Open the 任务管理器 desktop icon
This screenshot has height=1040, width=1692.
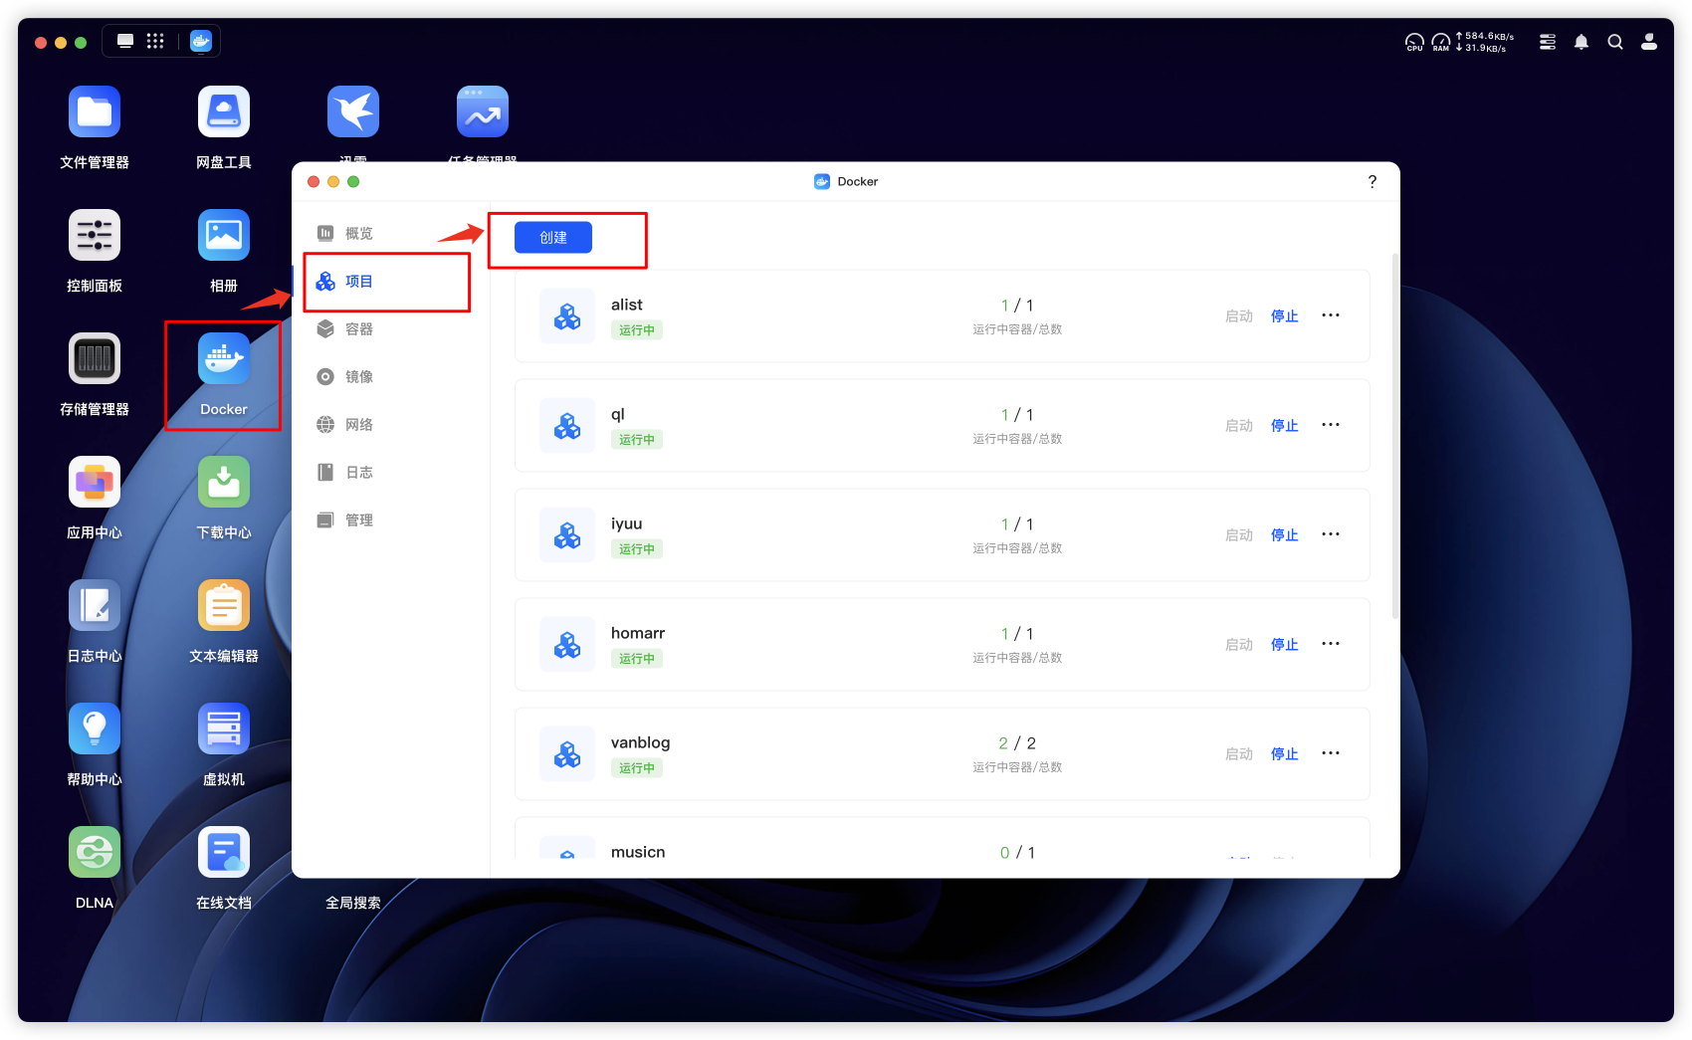pyautogui.click(x=483, y=111)
